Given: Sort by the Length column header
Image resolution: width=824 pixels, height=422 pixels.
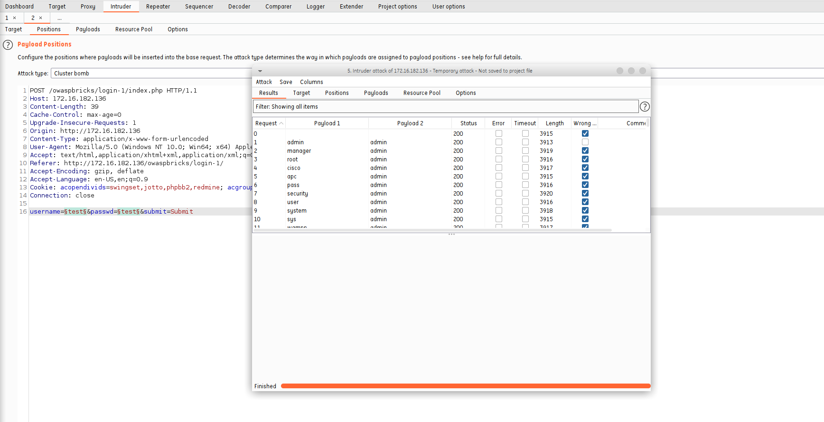Looking at the screenshot, I should (554, 123).
